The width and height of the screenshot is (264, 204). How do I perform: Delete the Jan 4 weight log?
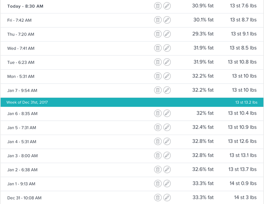click(158, 142)
